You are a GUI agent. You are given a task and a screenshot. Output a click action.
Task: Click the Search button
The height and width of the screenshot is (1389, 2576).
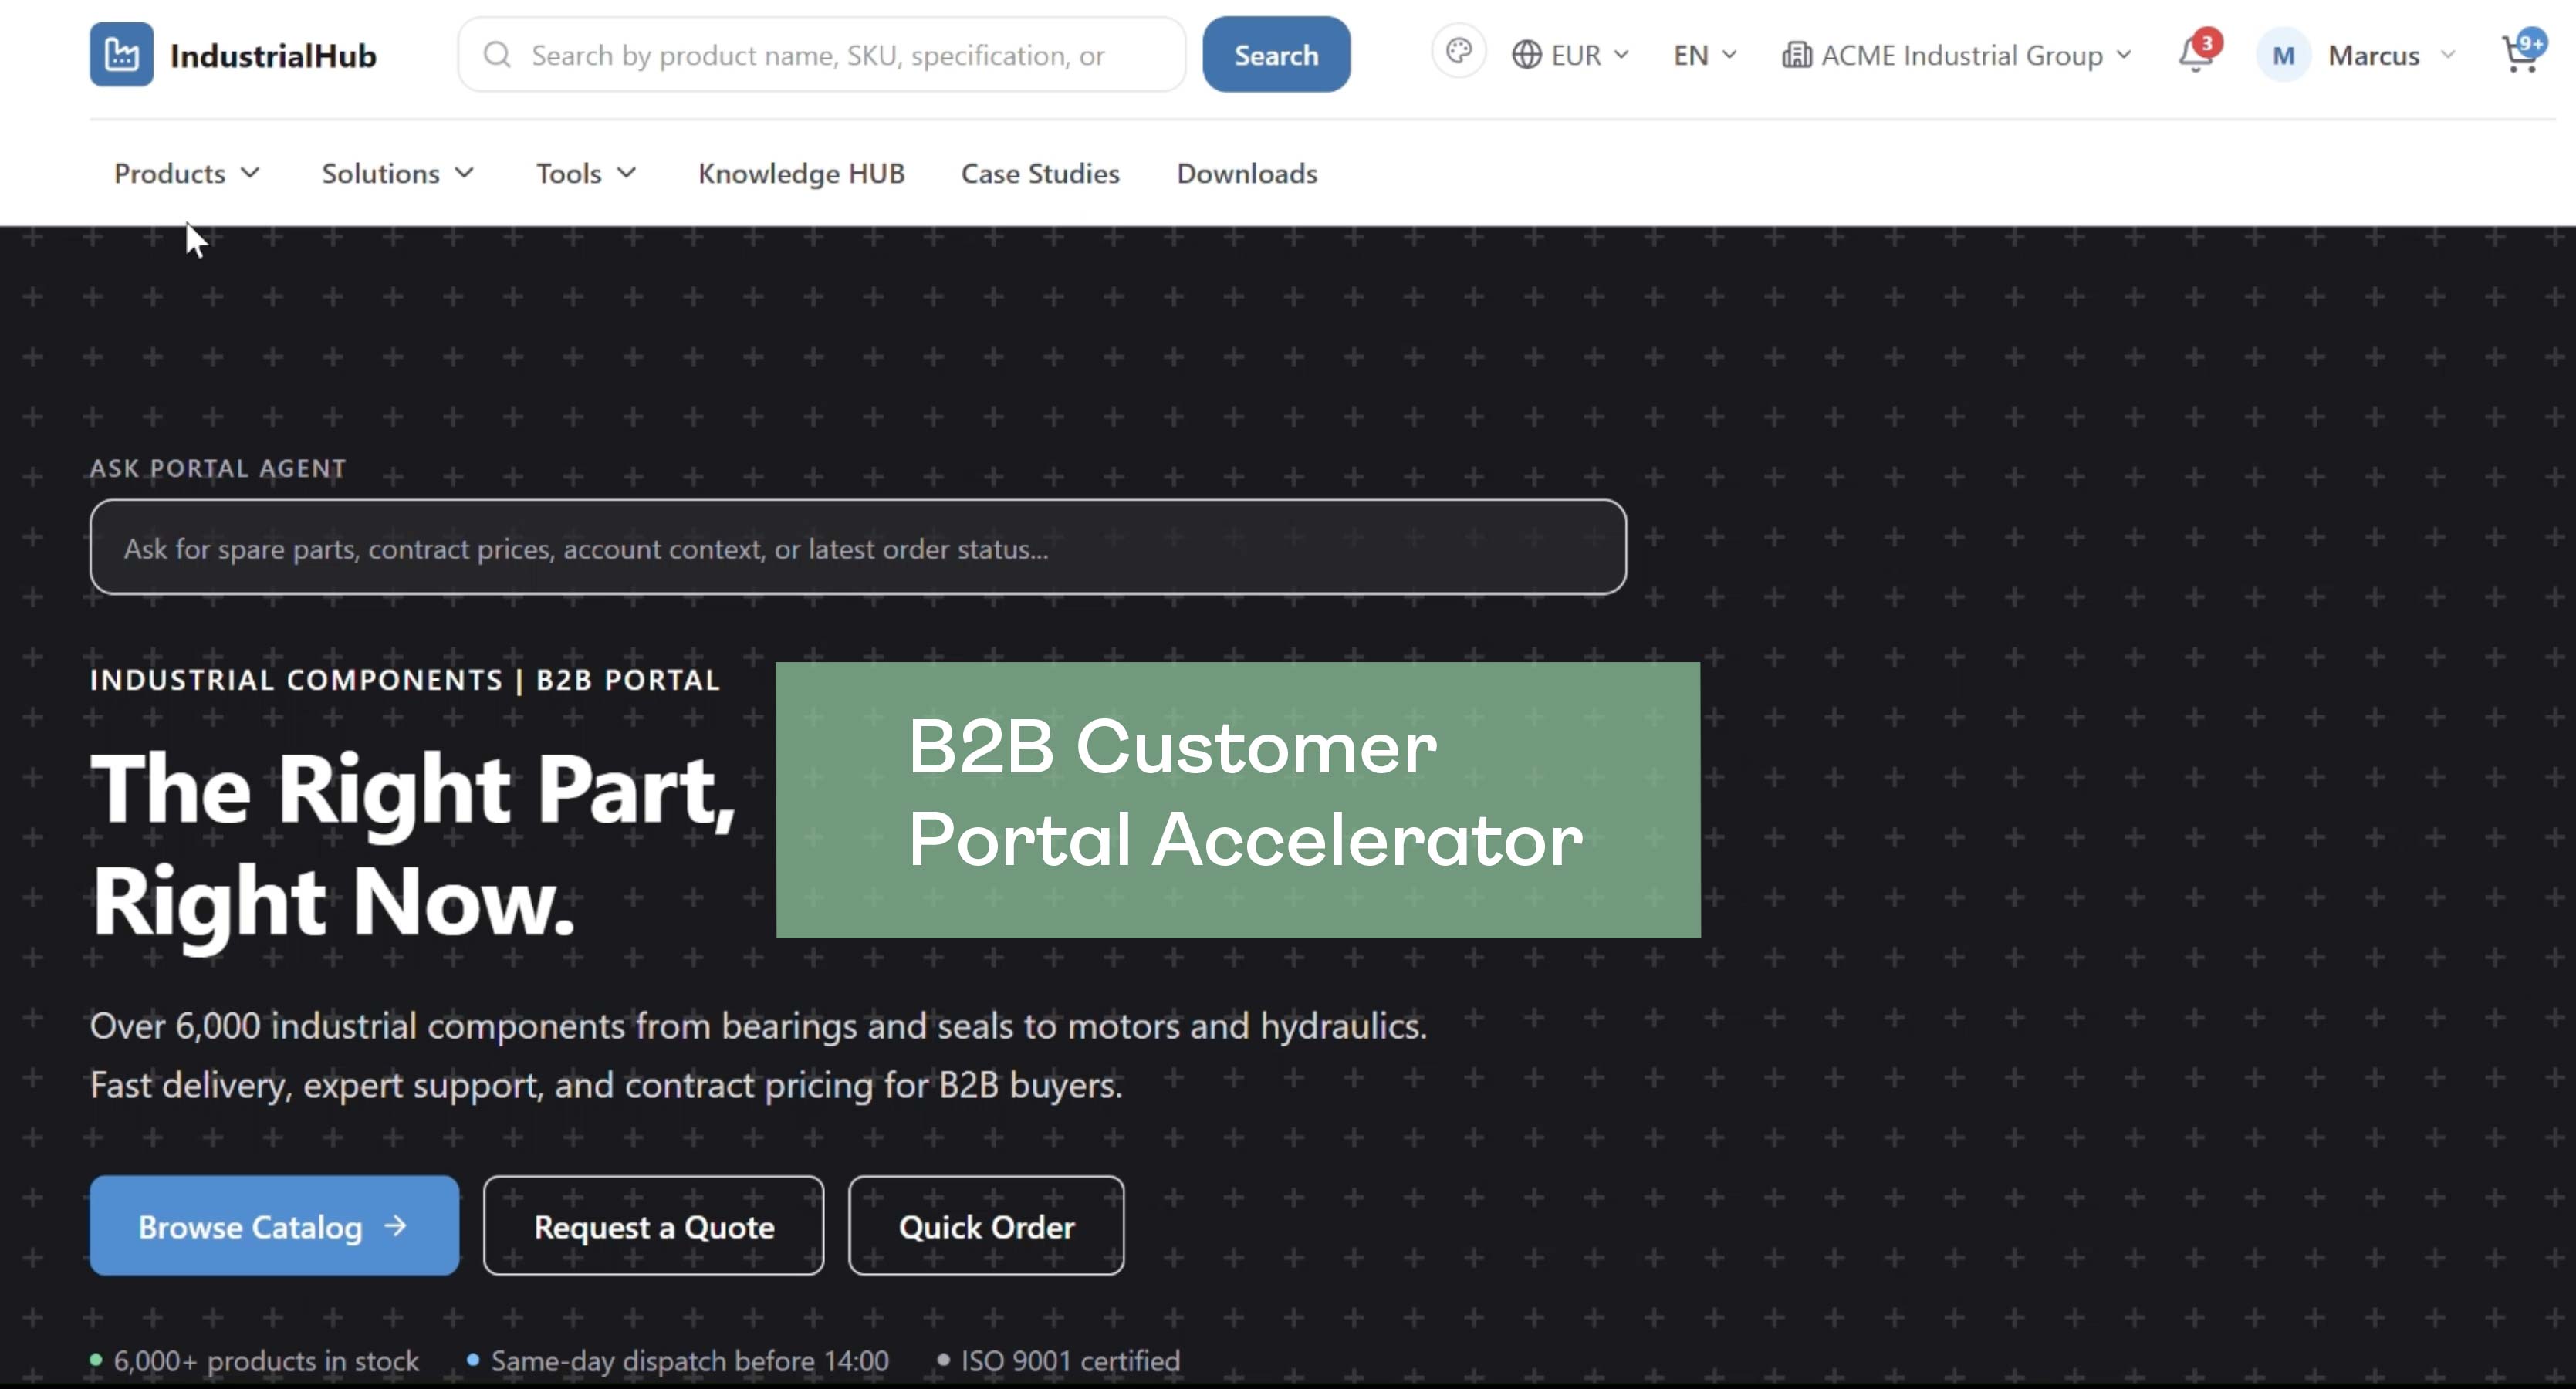click(x=1276, y=54)
